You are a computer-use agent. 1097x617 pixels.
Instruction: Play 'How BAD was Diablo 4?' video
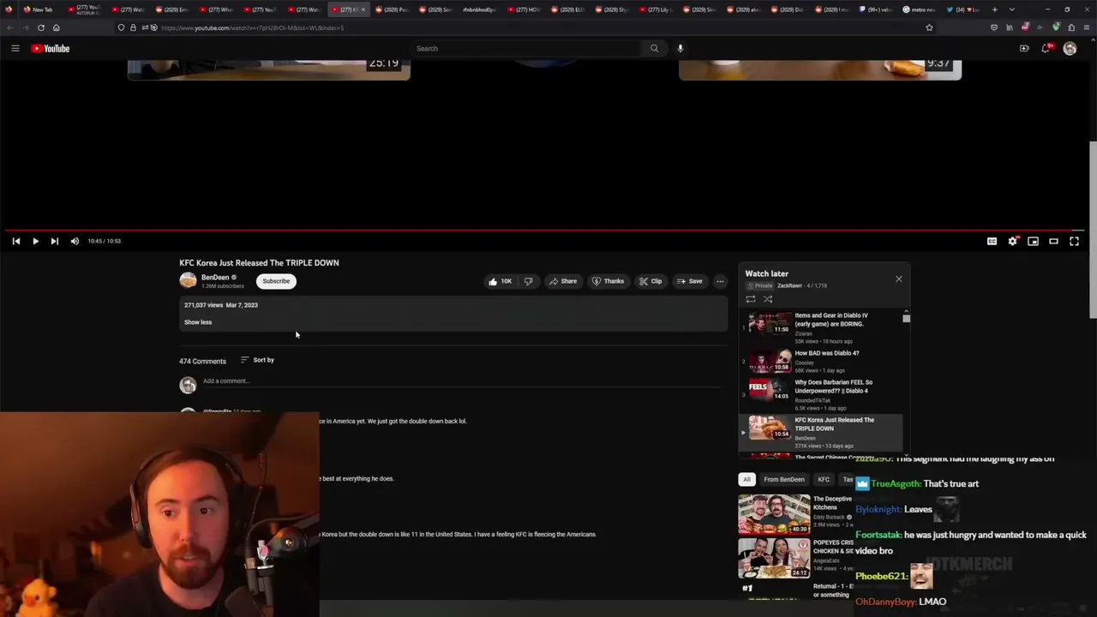coord(820,362)
